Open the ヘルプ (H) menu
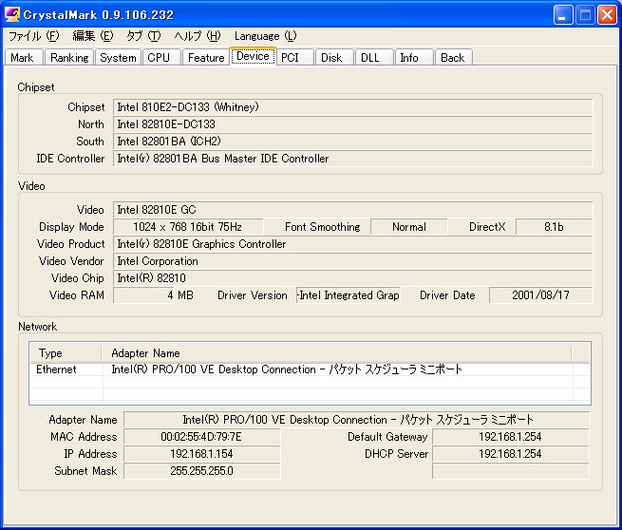The height and width of the screenshot is (530, 622). [198, 36]
